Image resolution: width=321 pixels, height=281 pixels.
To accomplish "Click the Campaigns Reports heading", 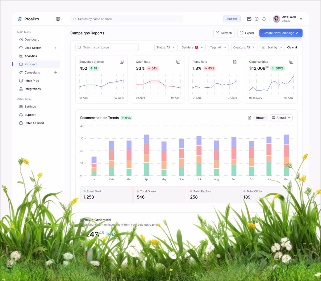I will point(87,33).
